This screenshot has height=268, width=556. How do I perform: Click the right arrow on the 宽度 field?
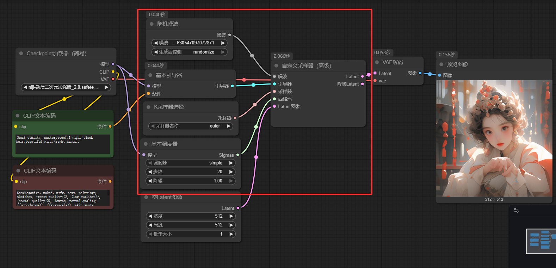[231, 216]
